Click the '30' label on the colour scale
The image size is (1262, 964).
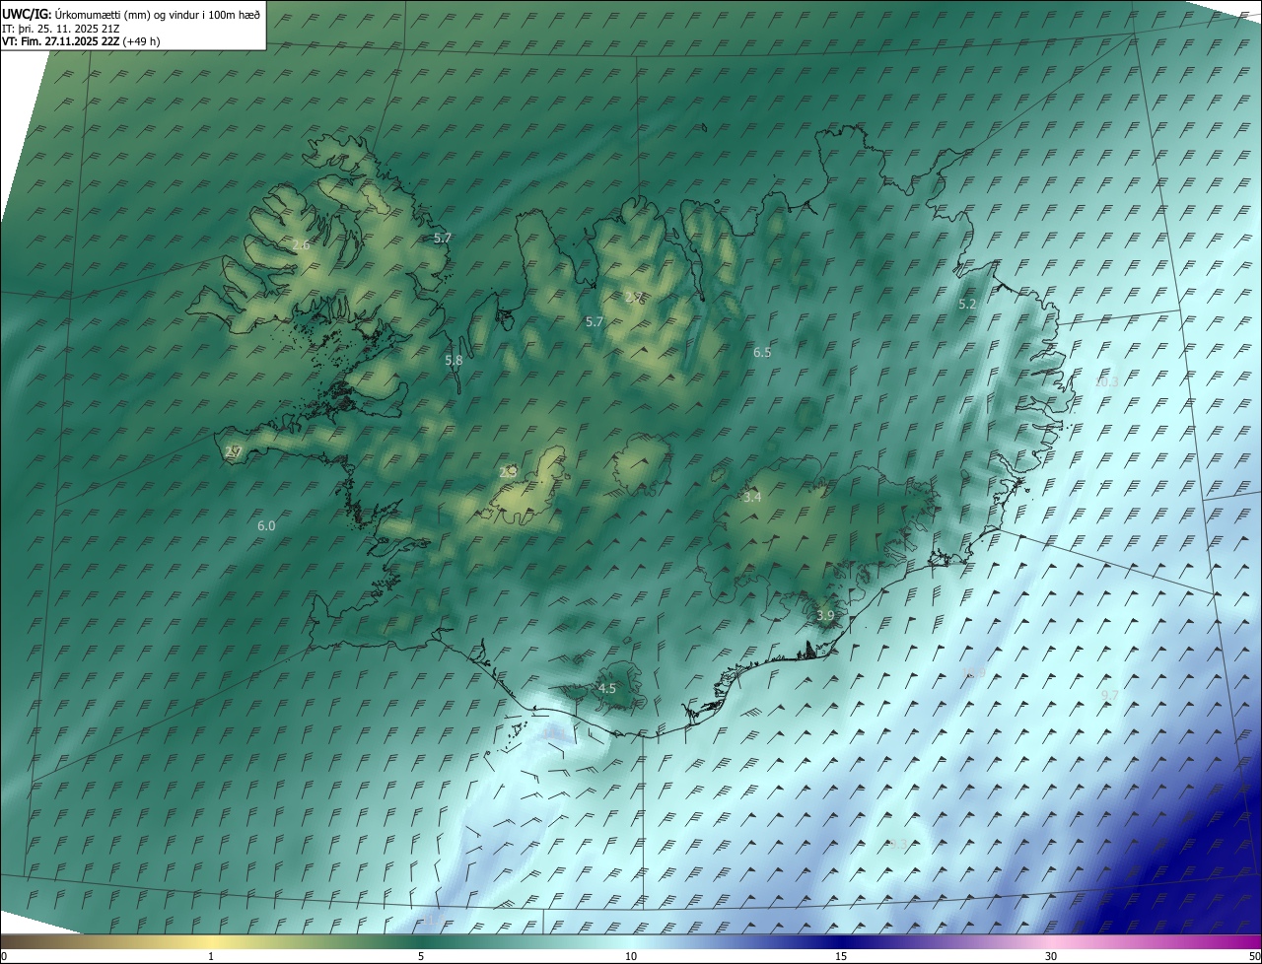click(x=1051, y=956)
